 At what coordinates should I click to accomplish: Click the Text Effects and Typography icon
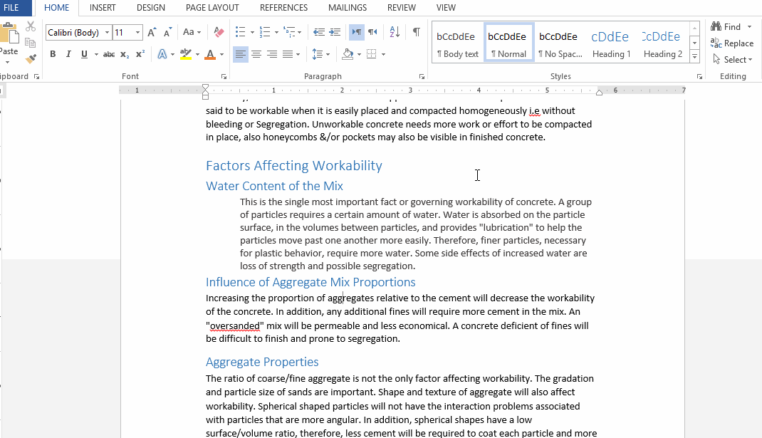pos(162,53)
